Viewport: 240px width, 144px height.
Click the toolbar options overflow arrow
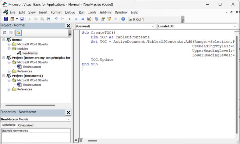183,19
